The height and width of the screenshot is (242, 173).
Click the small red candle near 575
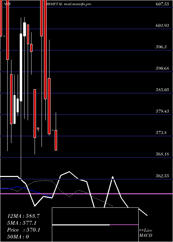tap(38, 128)
